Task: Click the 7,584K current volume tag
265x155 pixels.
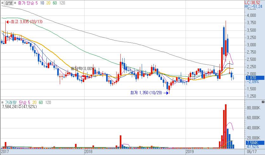Action: coord(255,143)
